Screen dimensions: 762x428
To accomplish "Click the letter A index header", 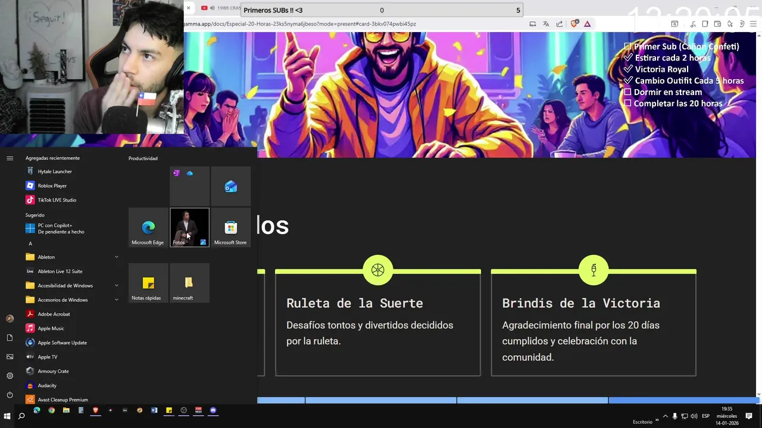I will click(x=30, y=243).
